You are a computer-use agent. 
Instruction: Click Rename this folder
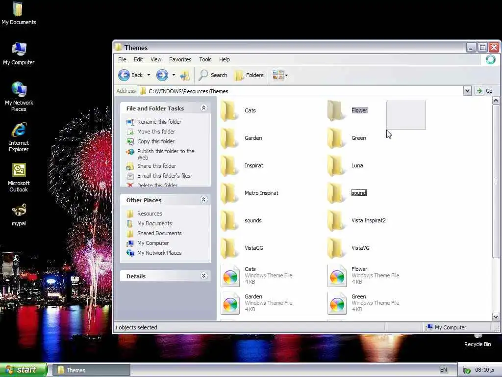tap(154, 122)
